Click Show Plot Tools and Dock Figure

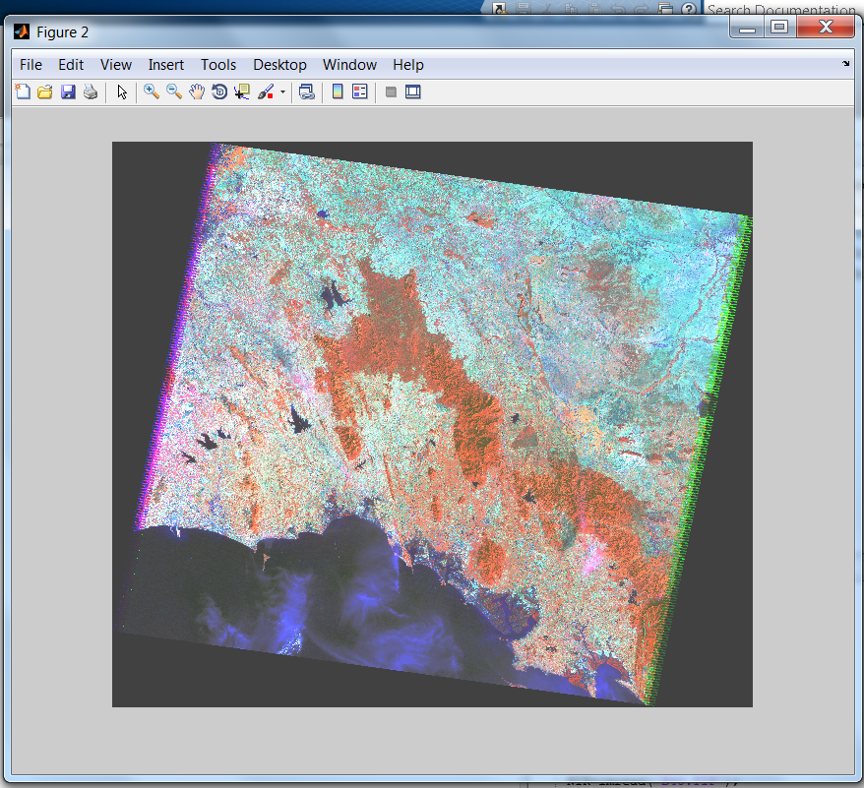click(413, 91)
